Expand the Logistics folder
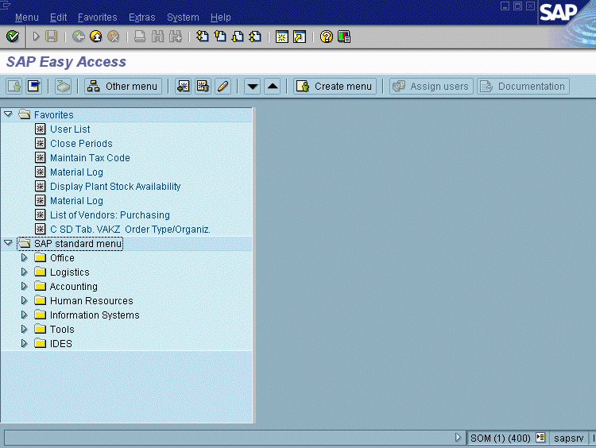 click(x=24, y=272)
